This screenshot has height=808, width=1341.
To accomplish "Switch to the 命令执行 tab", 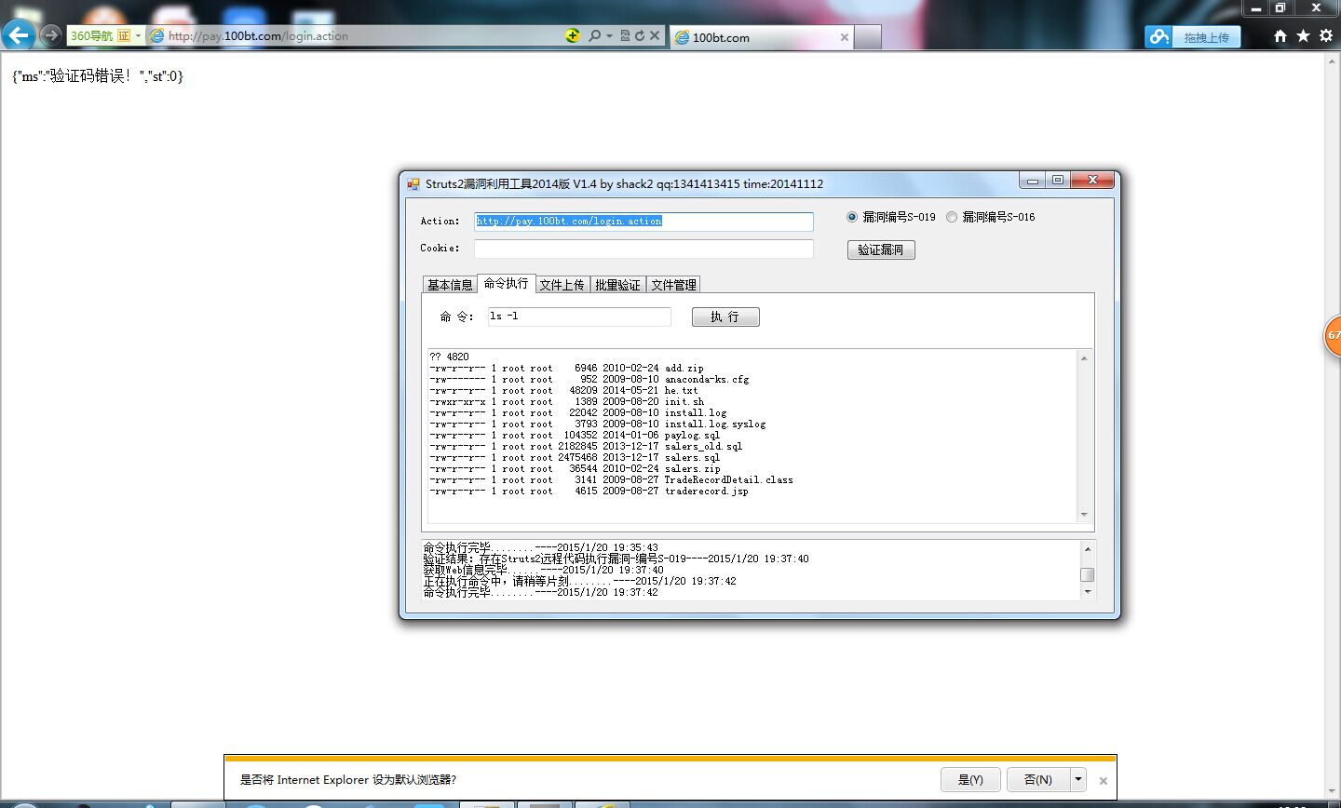I will click(x=506, y=283).
